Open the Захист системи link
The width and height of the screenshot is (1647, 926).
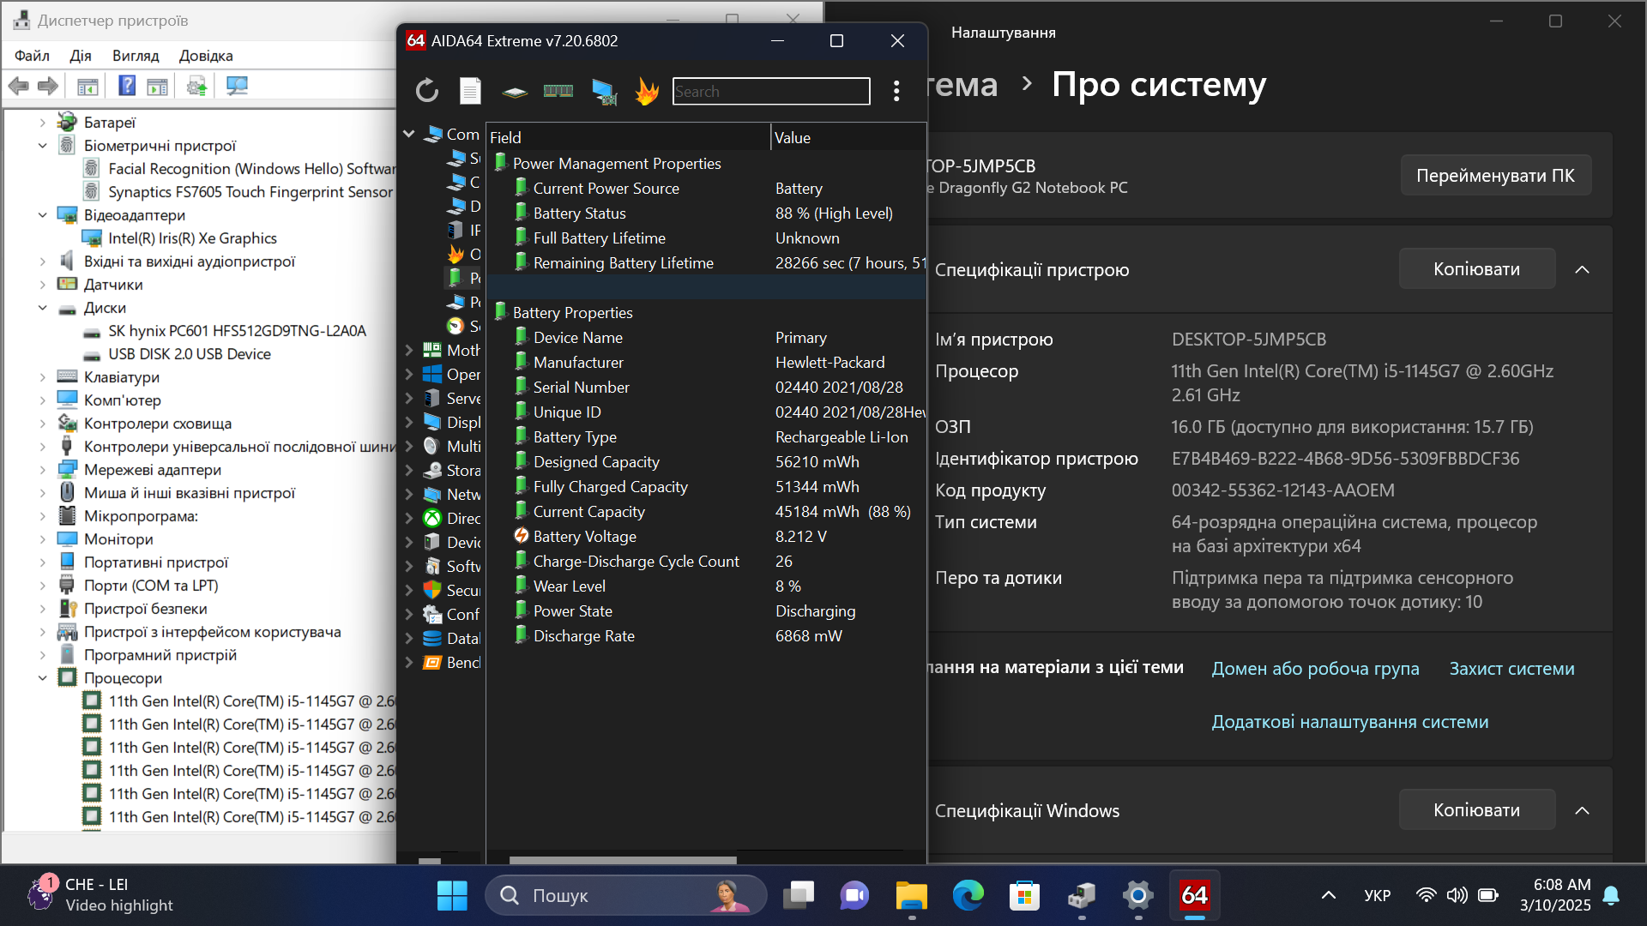(1511, 669)
